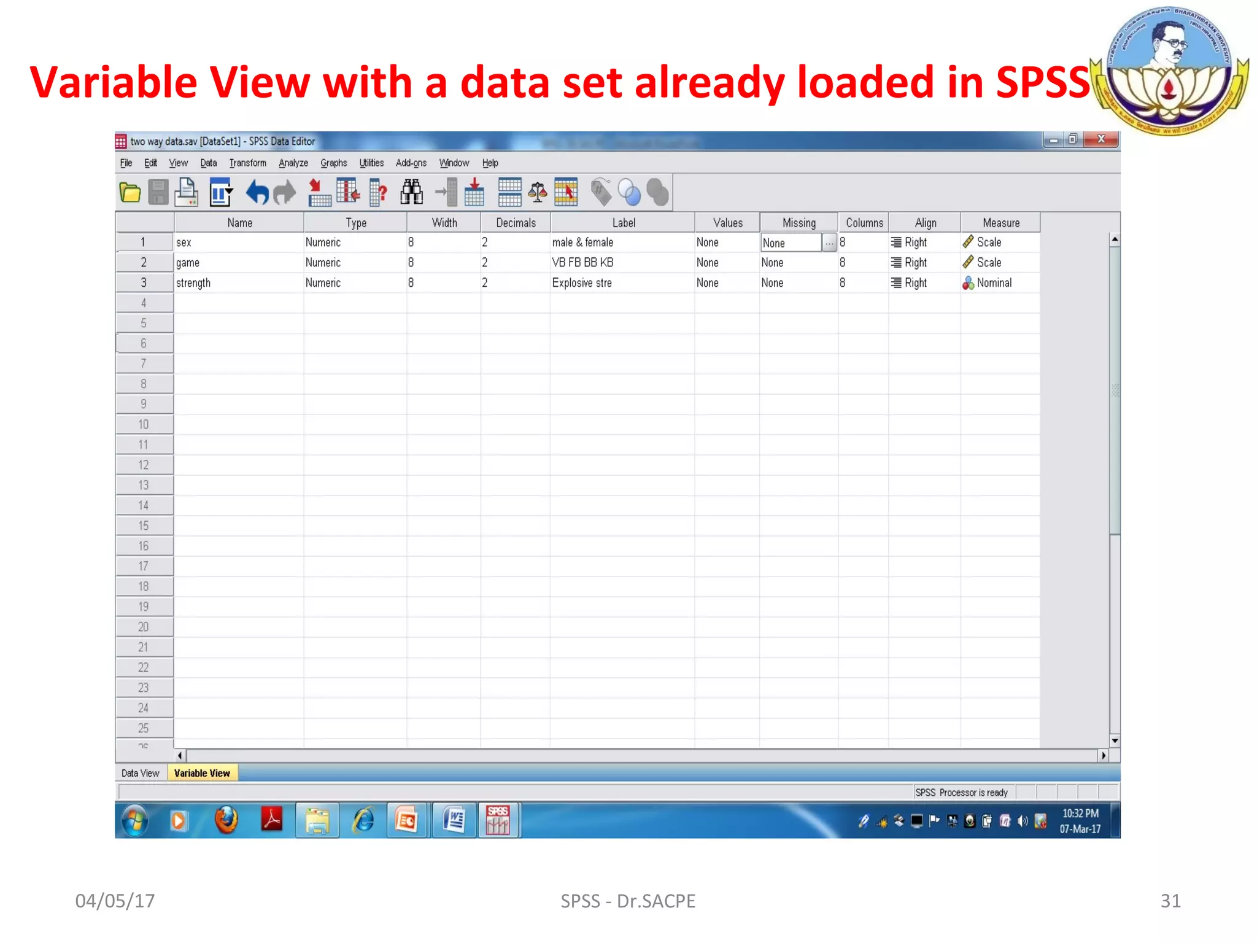Open Firefox from the taskbar
Viewport: 1257px width, 943px height.
click(x=226, y=820)
